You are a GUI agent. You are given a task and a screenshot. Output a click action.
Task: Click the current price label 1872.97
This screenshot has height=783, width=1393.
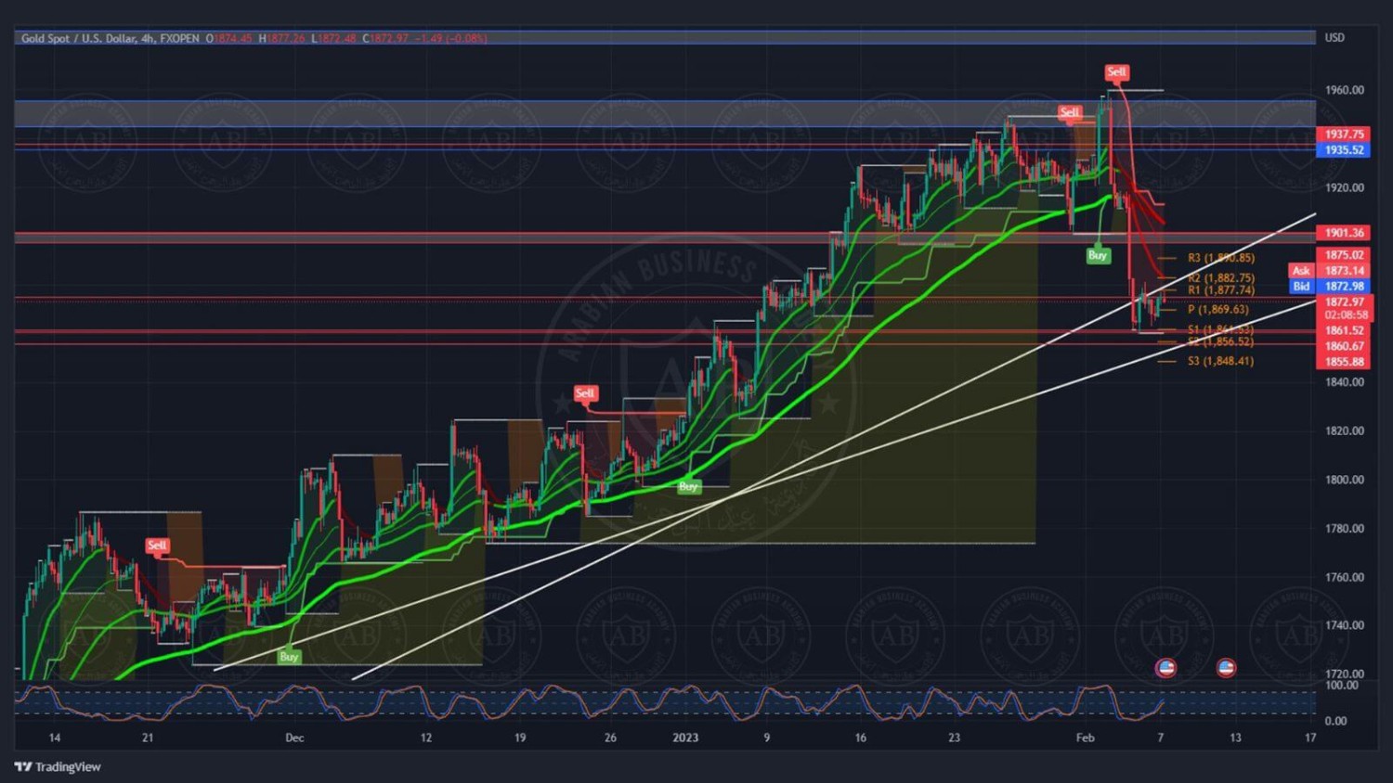[1344, 302]
